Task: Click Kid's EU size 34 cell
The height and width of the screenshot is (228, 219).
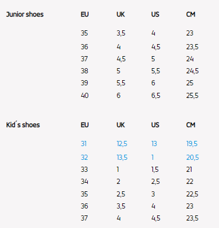Action: (x=84, y=182)
